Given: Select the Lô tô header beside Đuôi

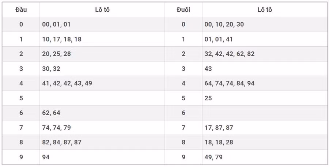Looking at the screenshot, I should 264,10.
